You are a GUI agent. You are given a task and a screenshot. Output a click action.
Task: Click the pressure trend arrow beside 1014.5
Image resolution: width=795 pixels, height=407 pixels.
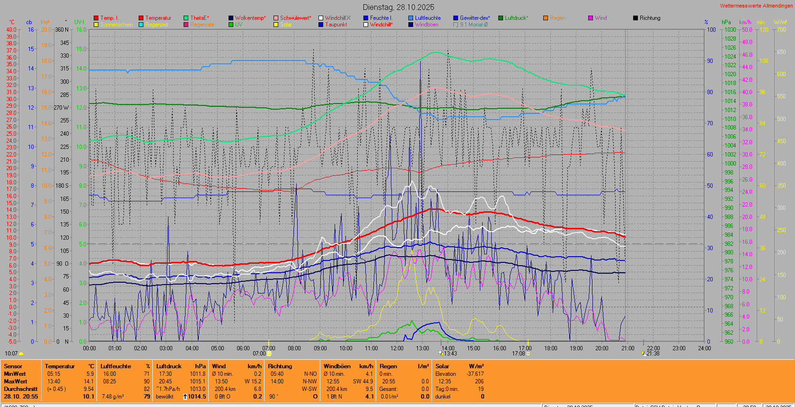185,397
